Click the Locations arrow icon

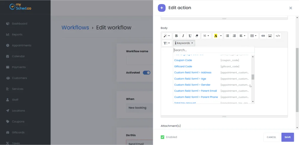pos(8,111)
